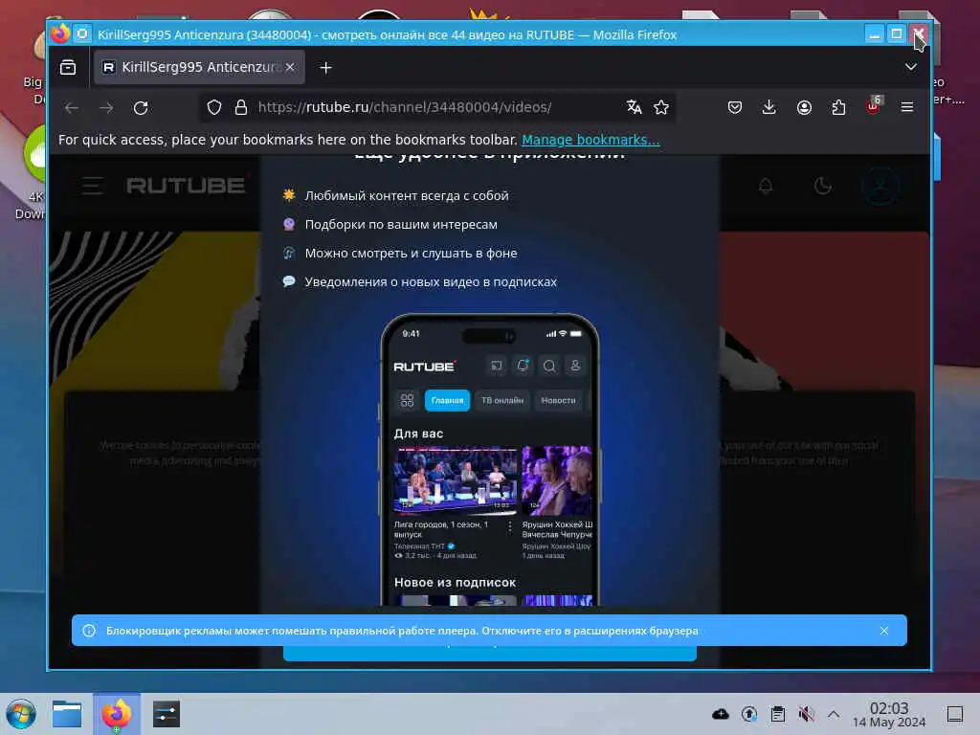Expand the list all tabs chevron
Image resolution: width=980 pixels, height=735 pixels.
point(911,67)
